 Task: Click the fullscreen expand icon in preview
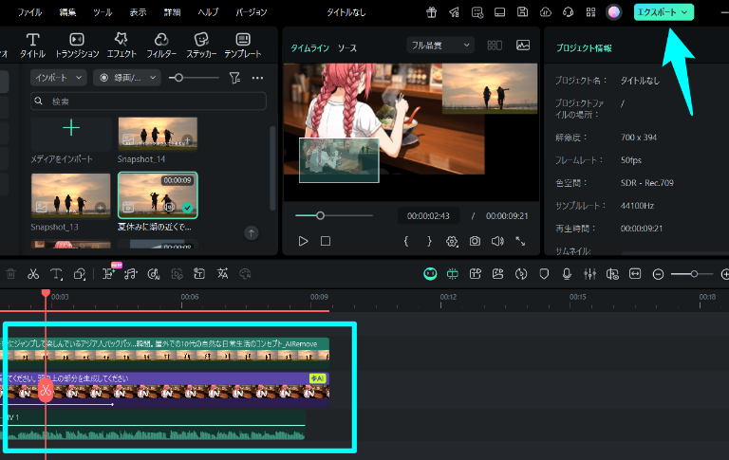(x=520, y=241)
